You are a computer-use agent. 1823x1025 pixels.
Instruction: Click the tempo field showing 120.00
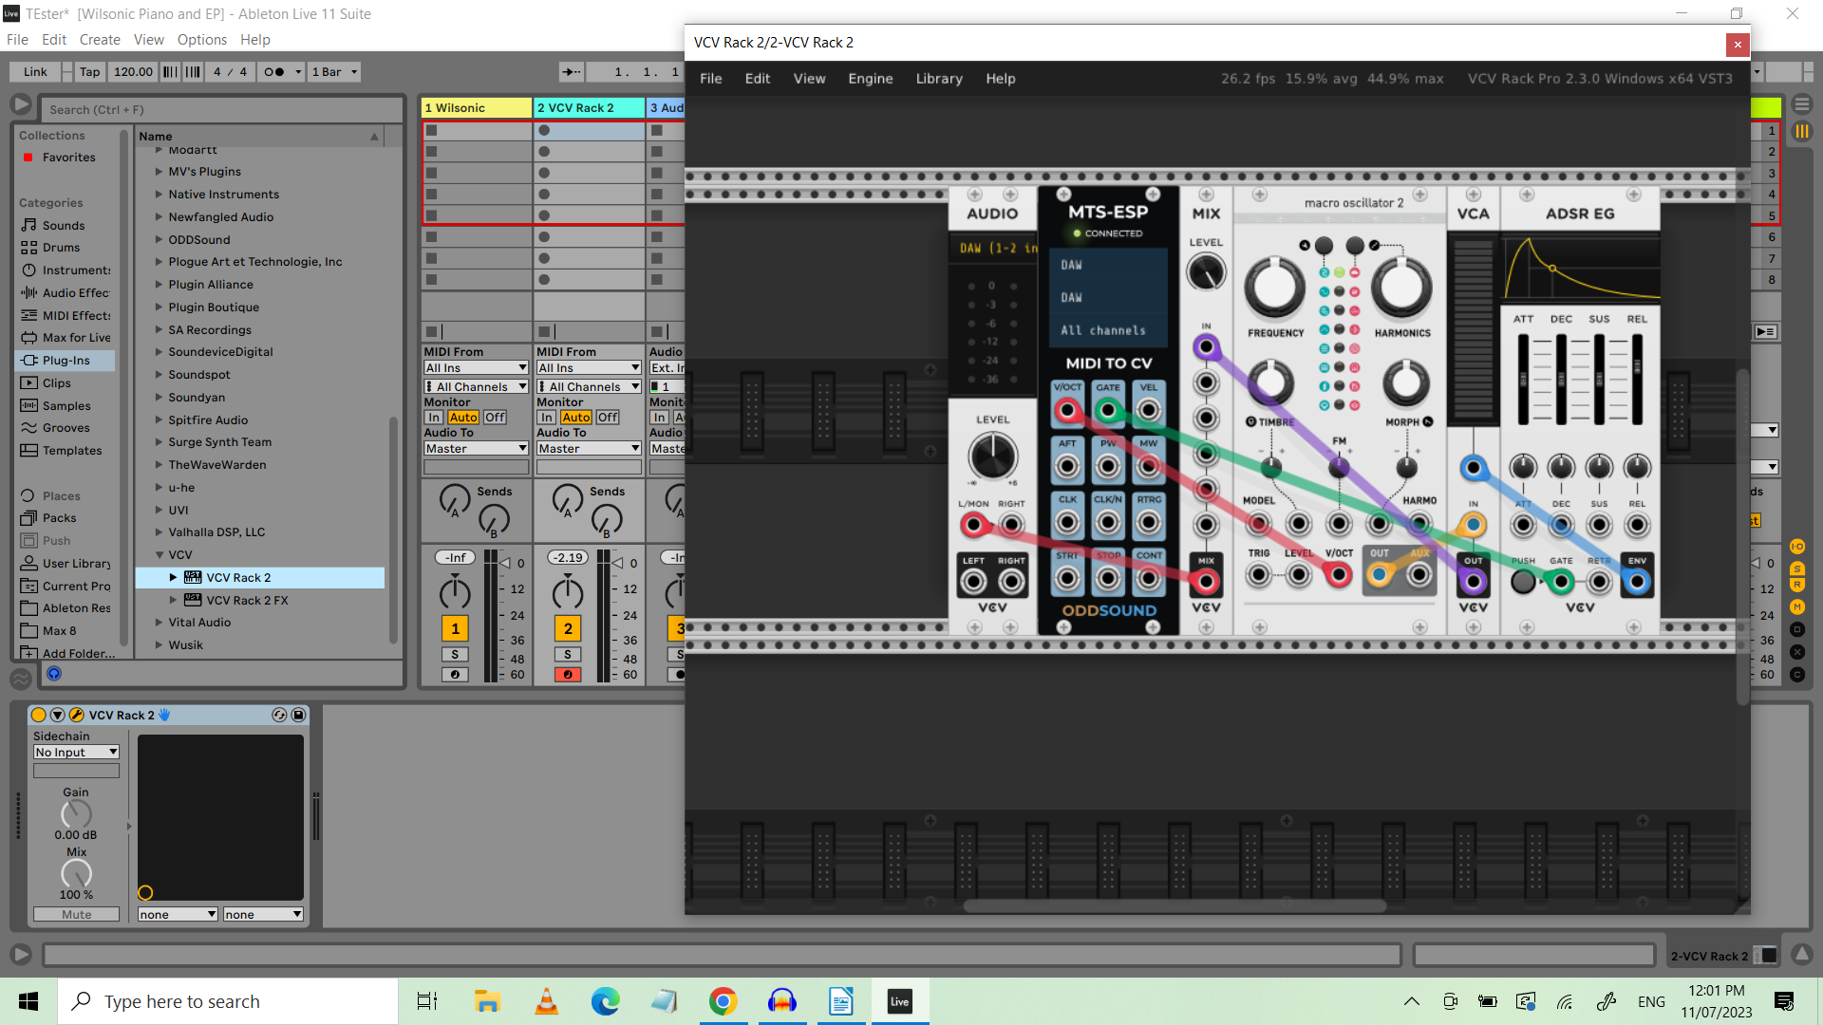tap(133, 72)
